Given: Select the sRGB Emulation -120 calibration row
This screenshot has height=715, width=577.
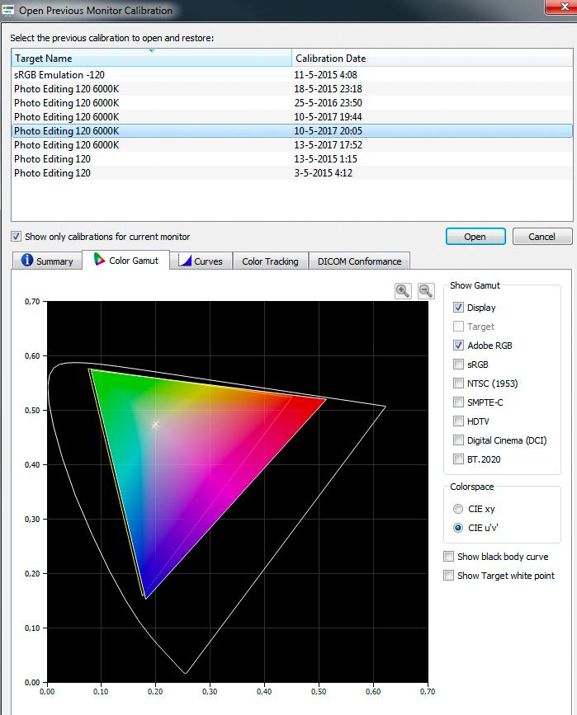Looking at the screenshot, I should 291,75.
